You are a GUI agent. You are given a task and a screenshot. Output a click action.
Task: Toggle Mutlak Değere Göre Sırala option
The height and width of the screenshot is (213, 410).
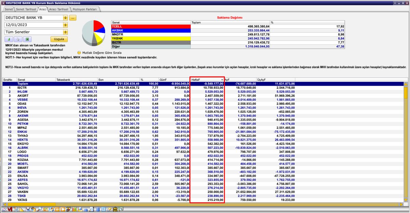(79, 52)
